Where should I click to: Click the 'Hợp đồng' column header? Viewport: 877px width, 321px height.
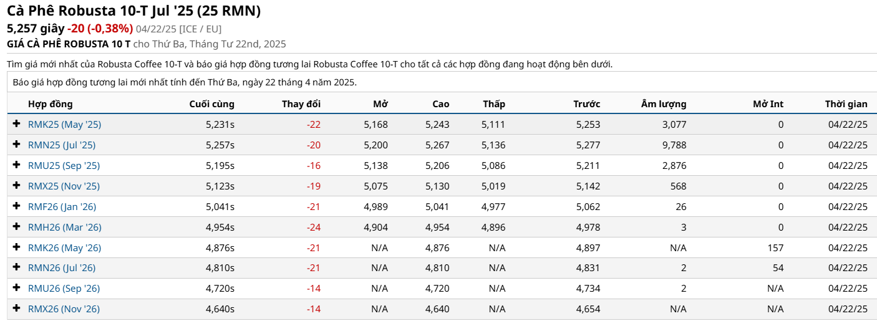pyautogui.click(x=51, y=104)
